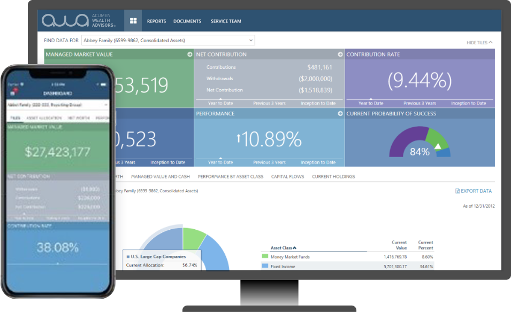Select Year to Date under the Performance tile
Image resolution: width=511 pixels, height=312 pixels.
(x=221, y=162)
